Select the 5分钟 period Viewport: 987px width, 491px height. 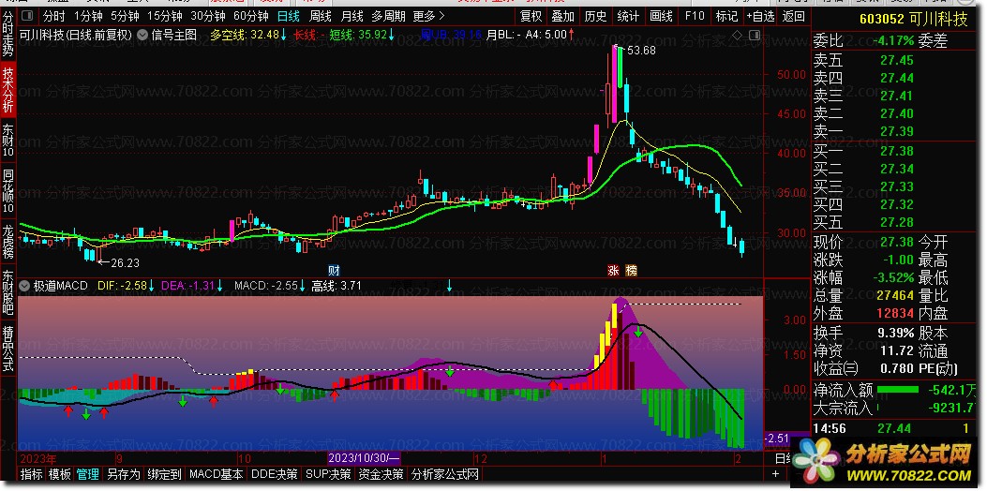[125, 16]
